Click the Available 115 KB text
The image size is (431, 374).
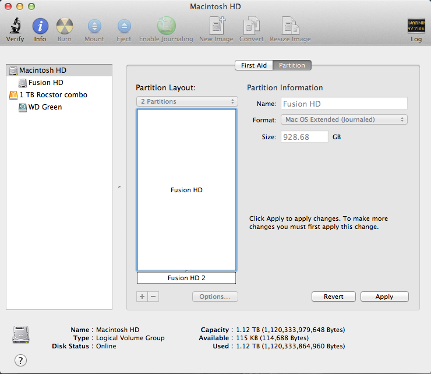pyautogui.click(x=273, y=338)
